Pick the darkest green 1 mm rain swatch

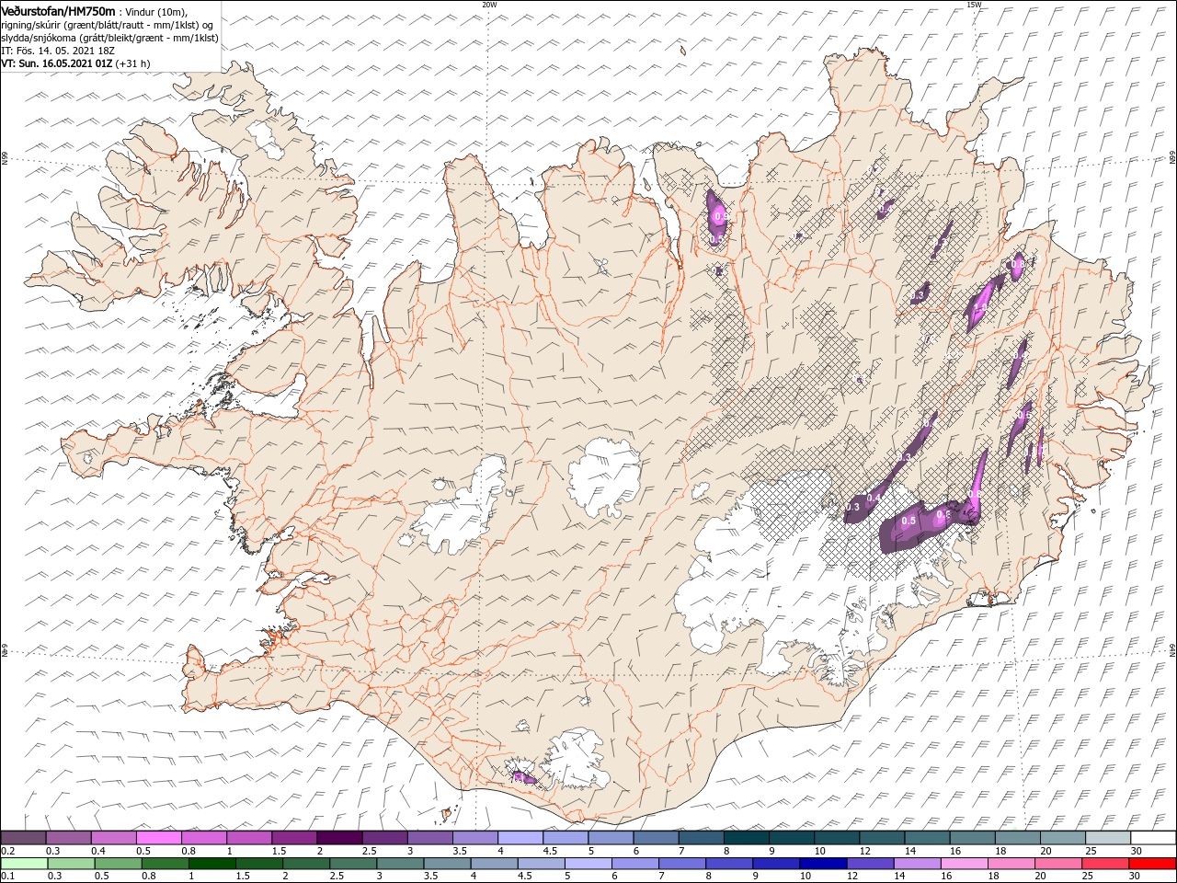212,864
